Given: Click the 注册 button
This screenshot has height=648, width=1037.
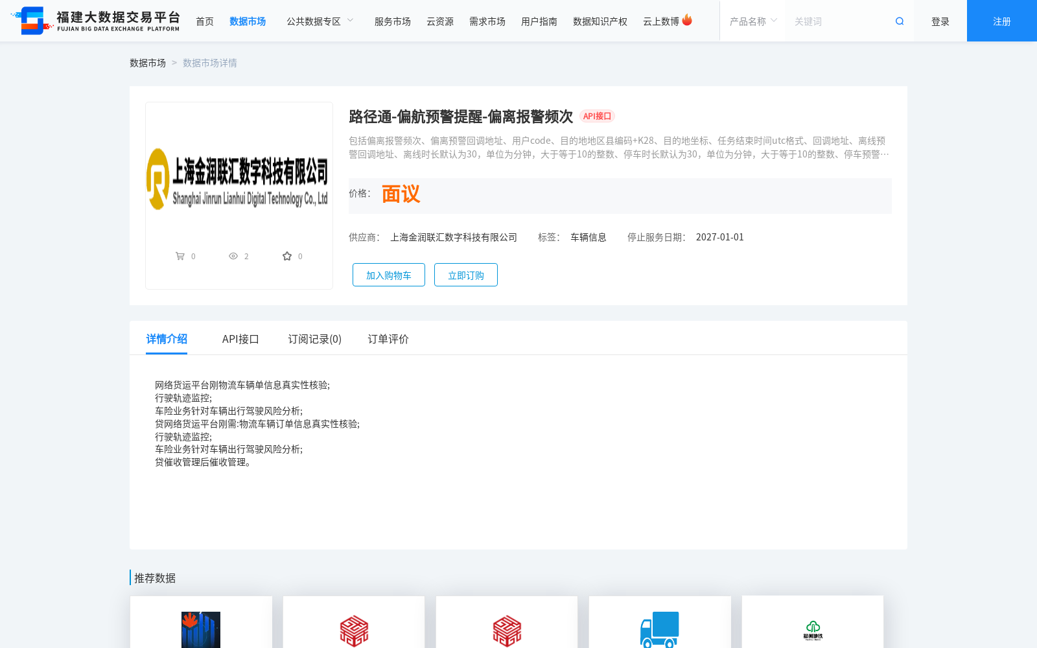Looking at the screenshot, I should pyautogui.click(x=1002, y=21).
